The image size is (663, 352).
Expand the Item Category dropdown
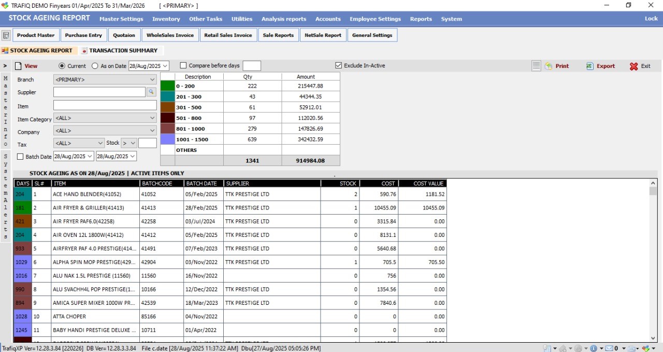(152, 118)
